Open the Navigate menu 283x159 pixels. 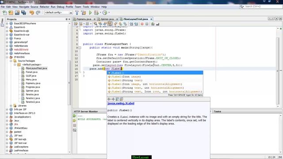point(24,7)
